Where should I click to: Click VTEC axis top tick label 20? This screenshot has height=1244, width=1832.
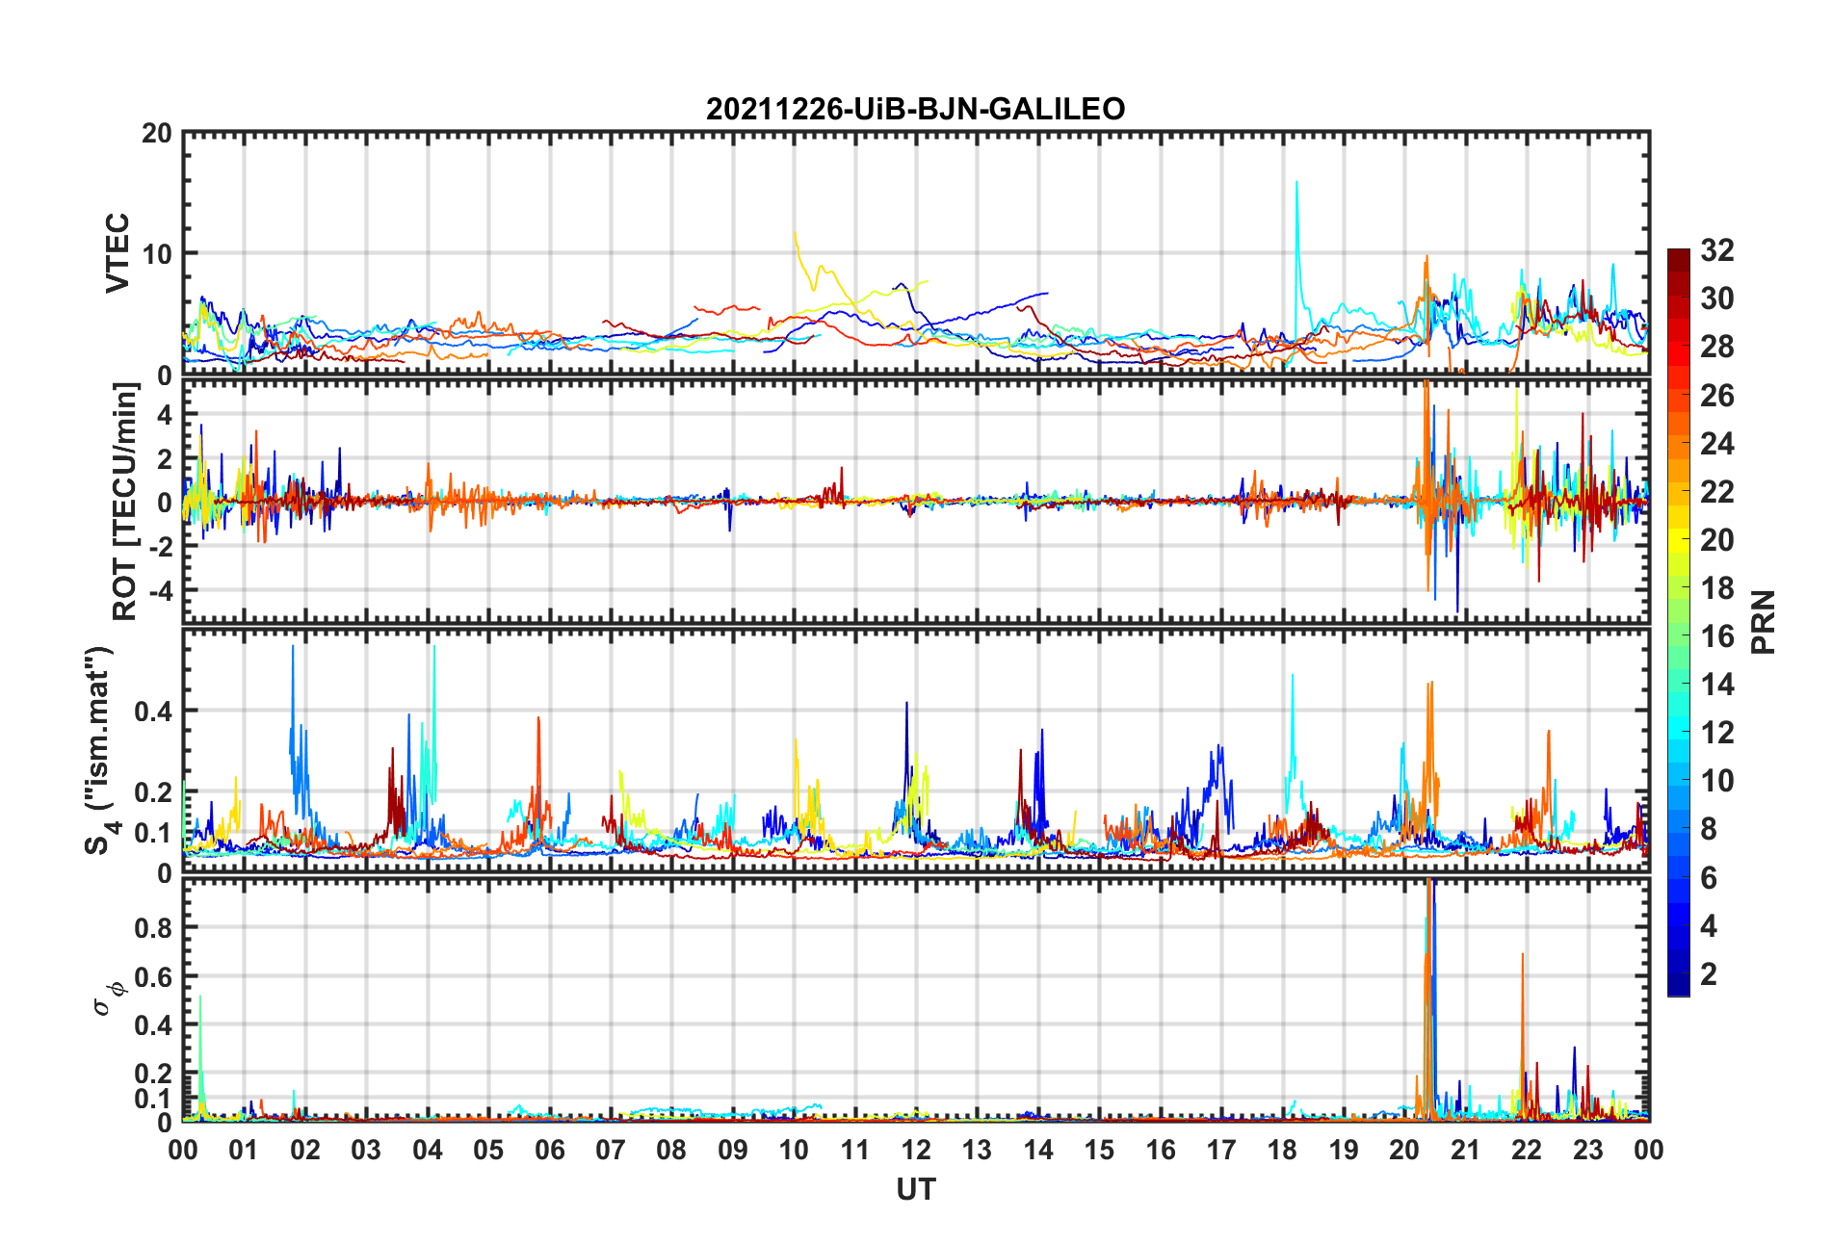[x=156, y=134]
